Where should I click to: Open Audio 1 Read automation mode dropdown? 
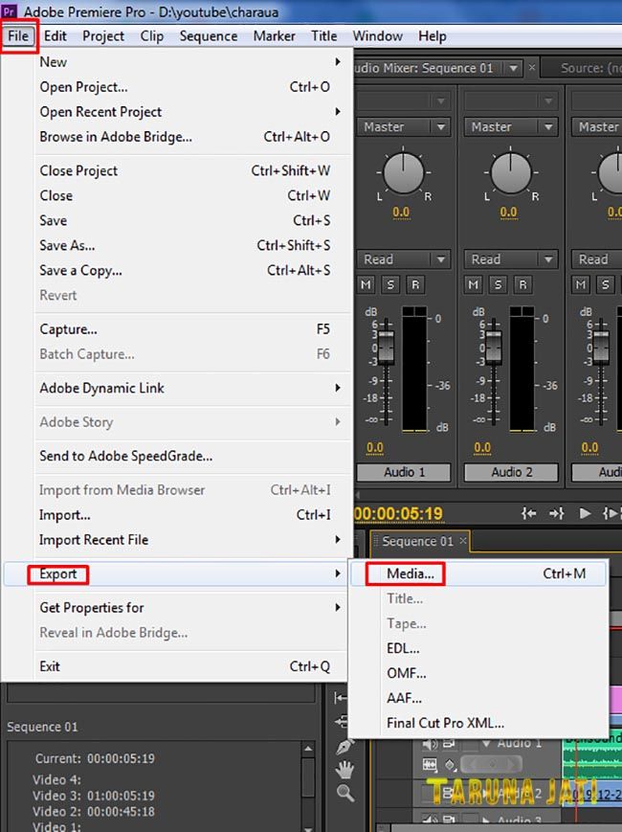point(404,259)
